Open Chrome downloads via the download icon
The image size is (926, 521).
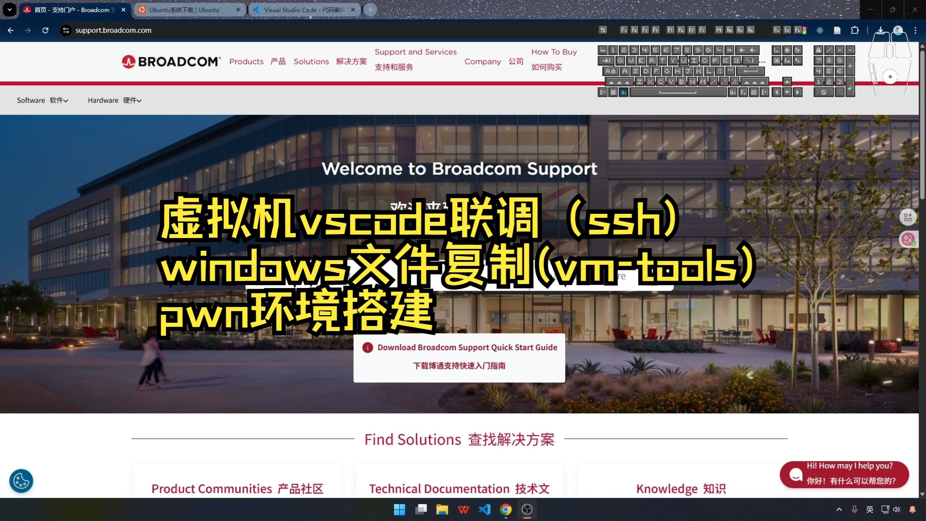(x=881, y=30)
